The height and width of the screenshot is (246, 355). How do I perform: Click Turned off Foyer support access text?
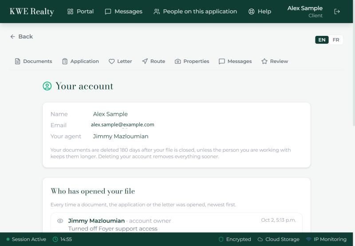pyautogui.click(x=113, y=229)
